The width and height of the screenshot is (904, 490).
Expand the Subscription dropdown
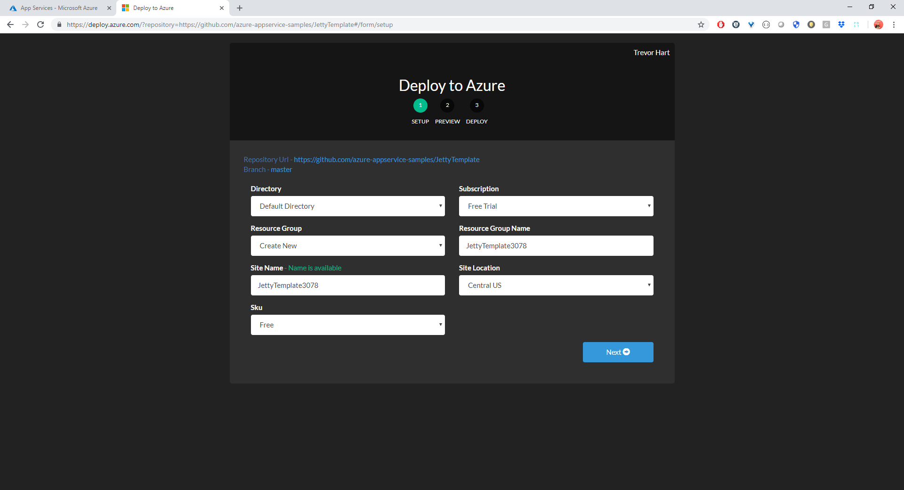point(556,206)
